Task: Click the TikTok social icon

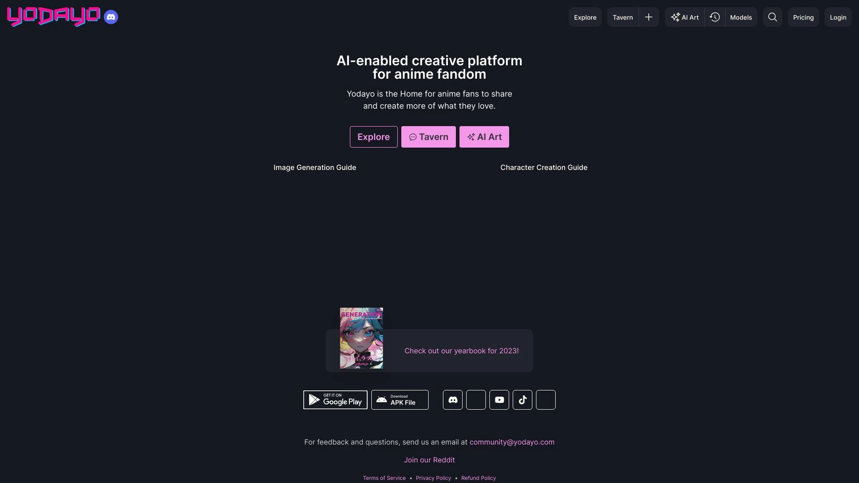Action: [x=522, y=399]
